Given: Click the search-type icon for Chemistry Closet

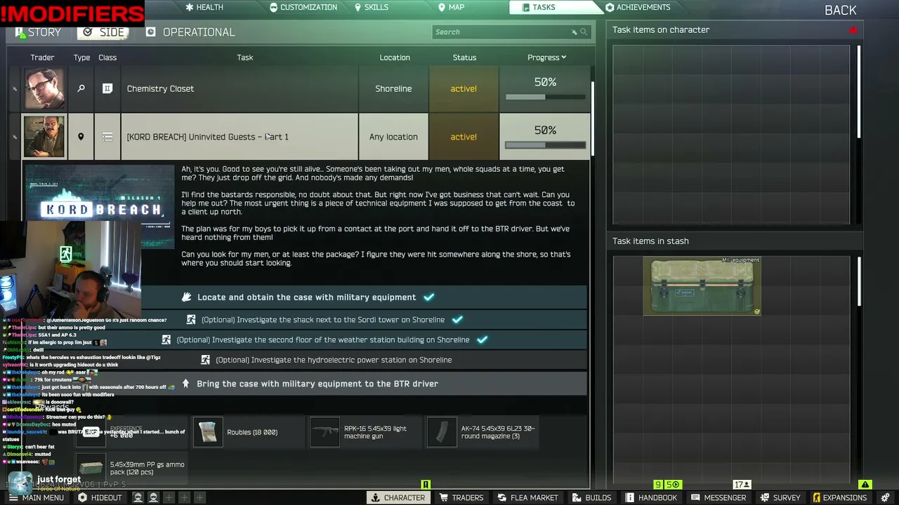Looking at the screenshot, I should pyautogui.click(x=81, y=88).
